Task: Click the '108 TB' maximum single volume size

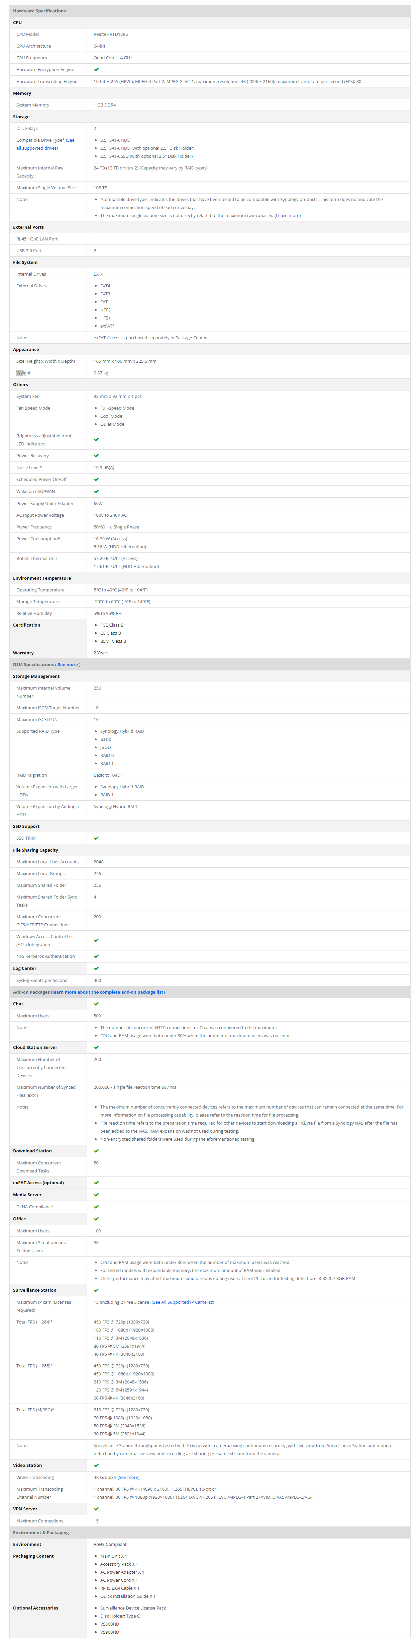Action: [101, 188]
